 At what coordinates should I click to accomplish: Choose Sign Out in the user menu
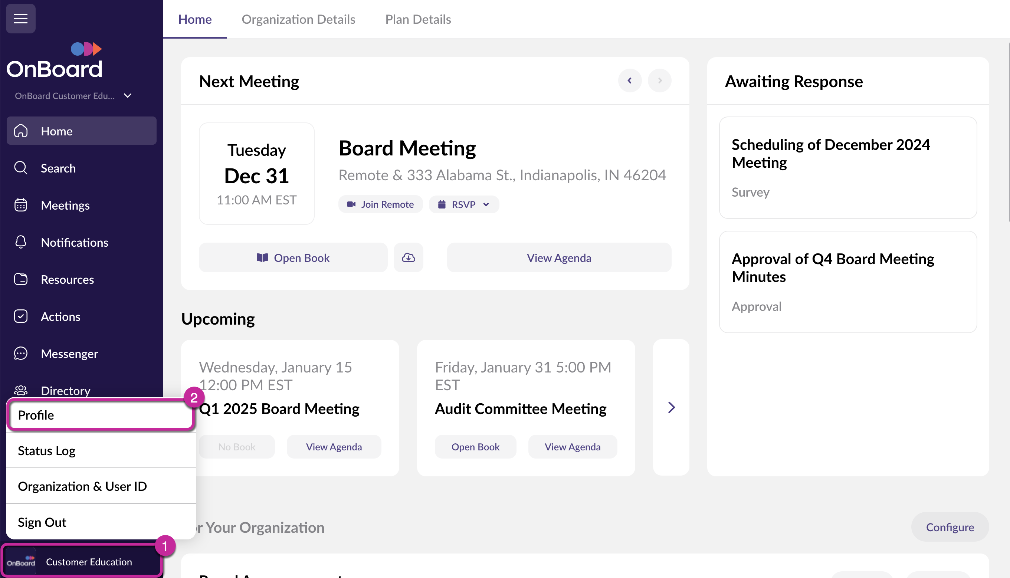(42, 522)
